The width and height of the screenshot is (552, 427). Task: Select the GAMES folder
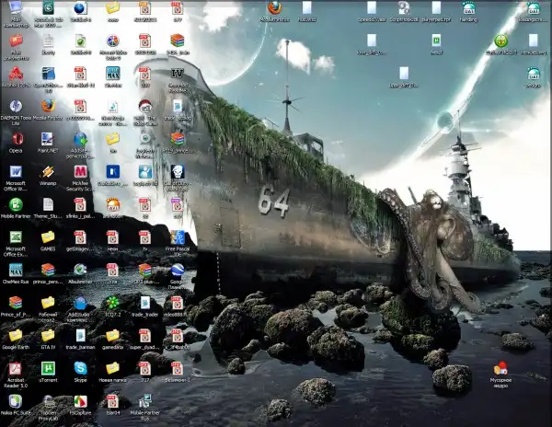[x=48, y=237]
